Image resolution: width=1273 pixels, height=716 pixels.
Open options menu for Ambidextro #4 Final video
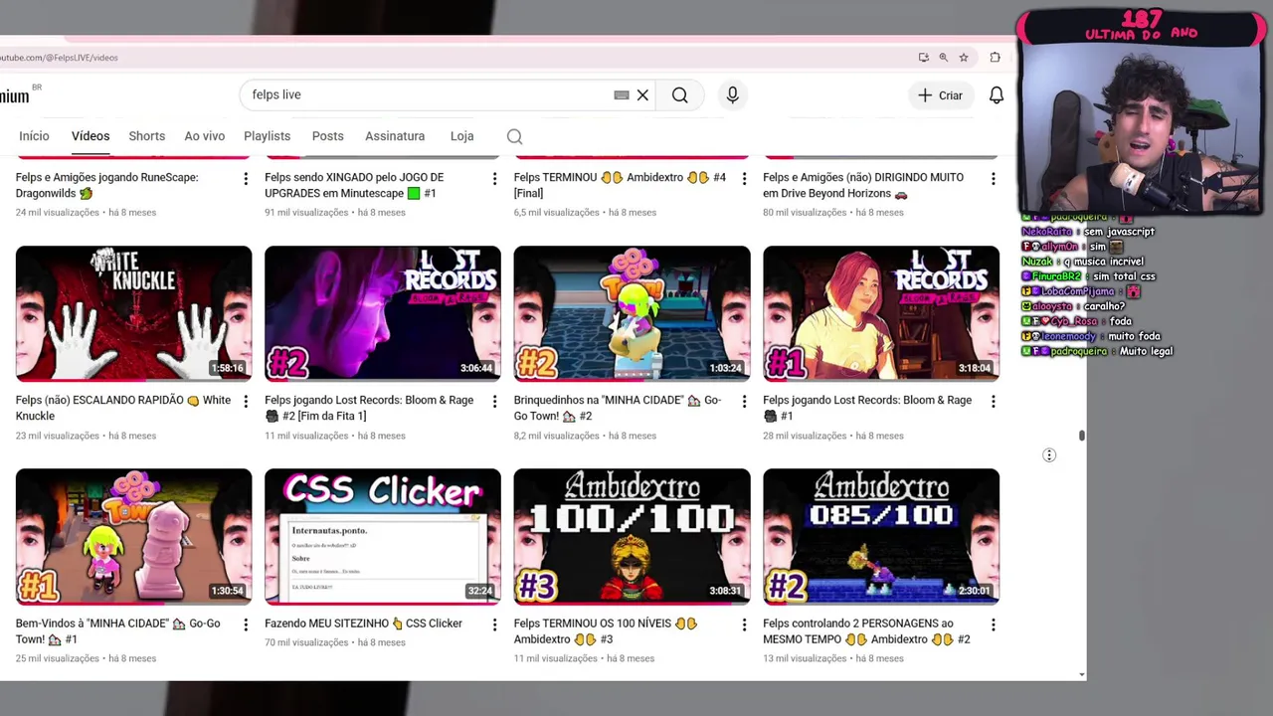pyautogui.click(x=744, y=179)
